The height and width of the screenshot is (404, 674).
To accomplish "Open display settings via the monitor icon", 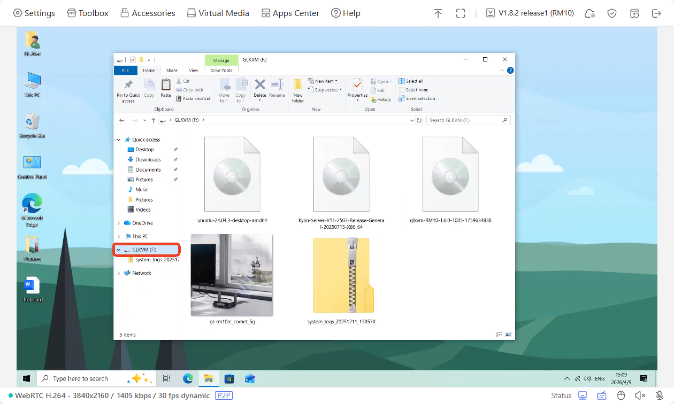I will click(582, 395).
